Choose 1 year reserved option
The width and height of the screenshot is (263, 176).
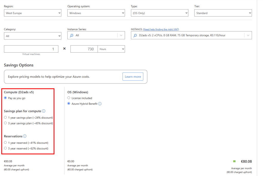pos(5,143)
